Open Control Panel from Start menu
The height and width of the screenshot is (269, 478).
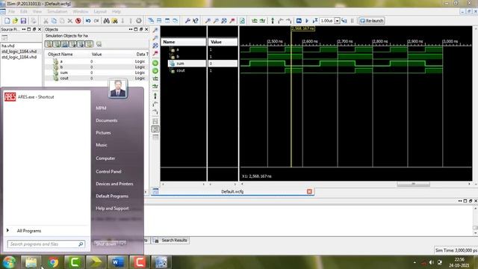[x=108, y=172]
